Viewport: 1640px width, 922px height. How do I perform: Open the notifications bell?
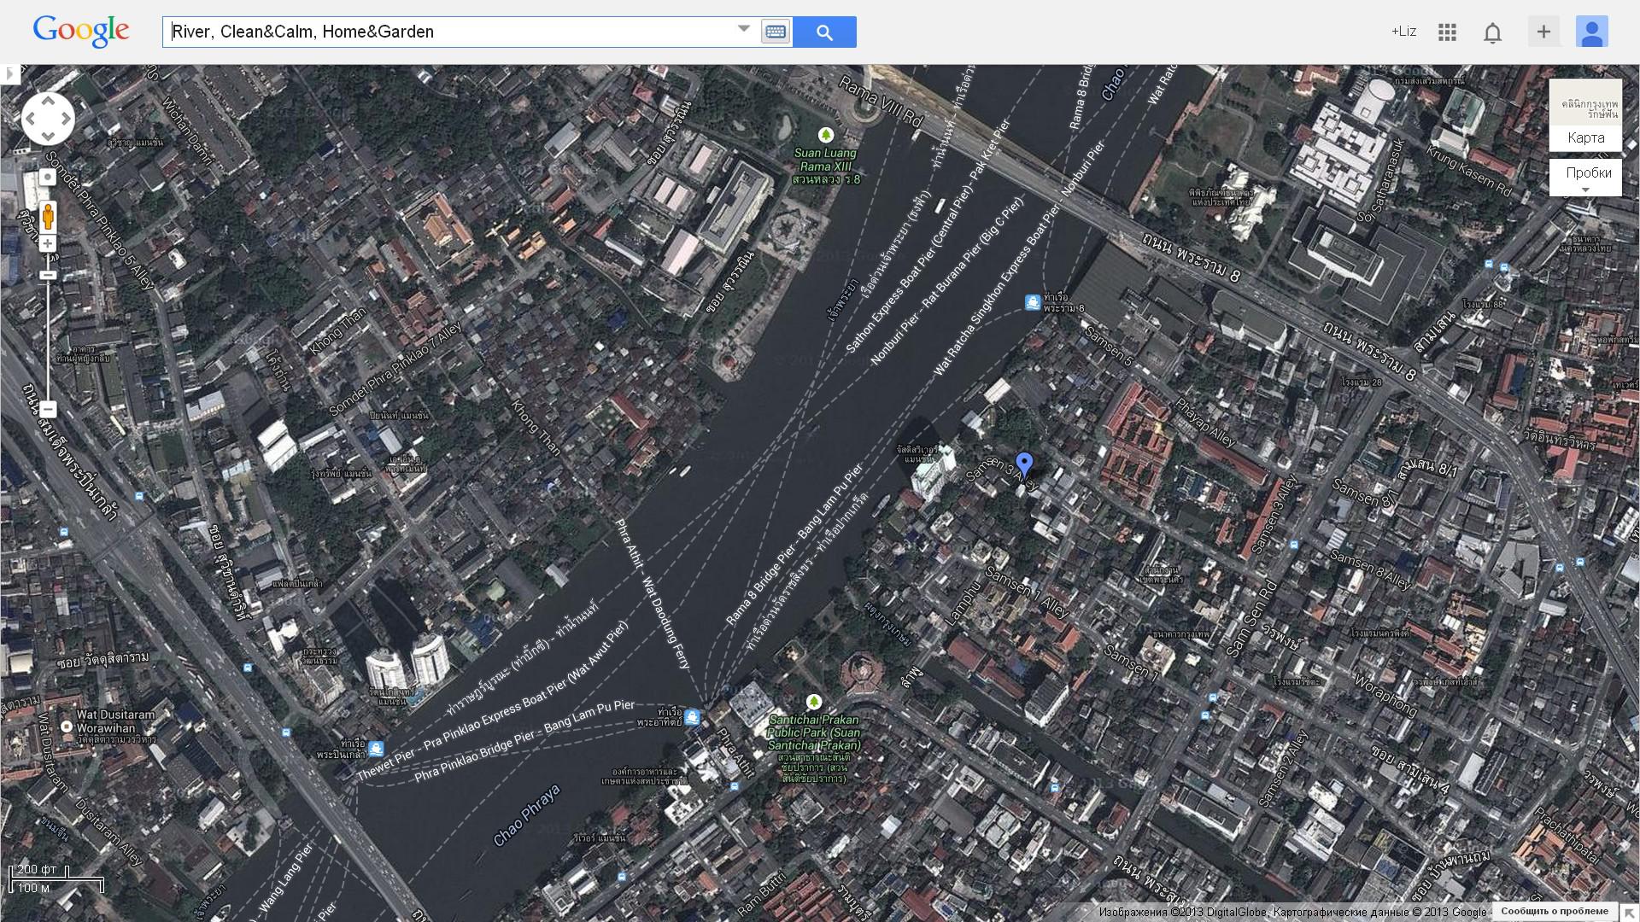(x=1492, y=32)
